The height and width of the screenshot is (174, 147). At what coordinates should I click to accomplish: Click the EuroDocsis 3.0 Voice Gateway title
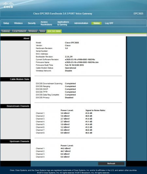click(63, 14)
